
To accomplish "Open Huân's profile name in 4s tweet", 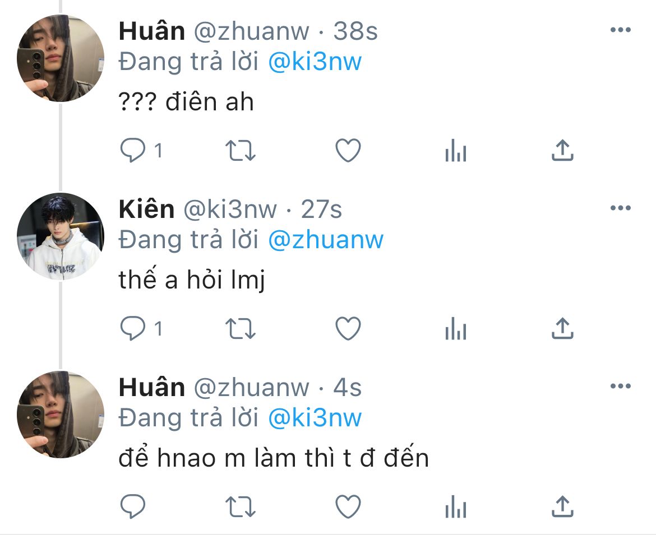I will 152,387.
